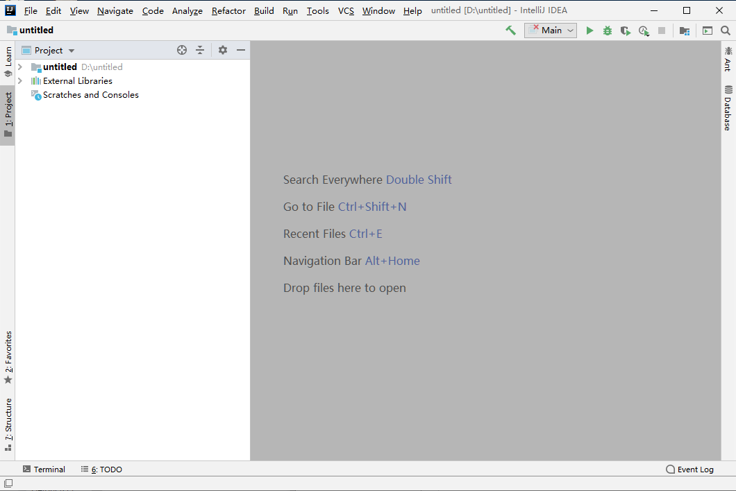Expand the untitled project folder
Viewport: 736px width, 491px height.
tap(20, 67)
